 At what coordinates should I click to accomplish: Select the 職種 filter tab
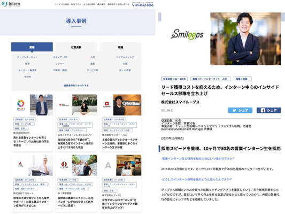(x=120, y=47)
